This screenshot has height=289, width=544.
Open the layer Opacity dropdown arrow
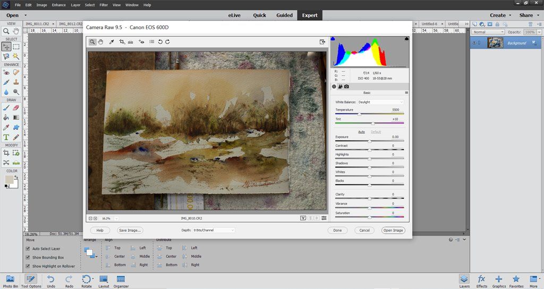coord(539,32)
